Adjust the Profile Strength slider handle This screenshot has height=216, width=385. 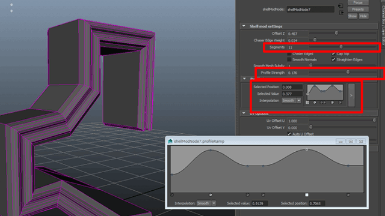(348, 72)
